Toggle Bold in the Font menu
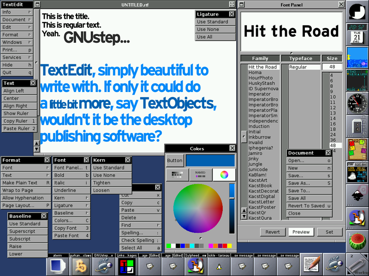The width and height of the screenshot is (369, 276). [x=71, y=175]
